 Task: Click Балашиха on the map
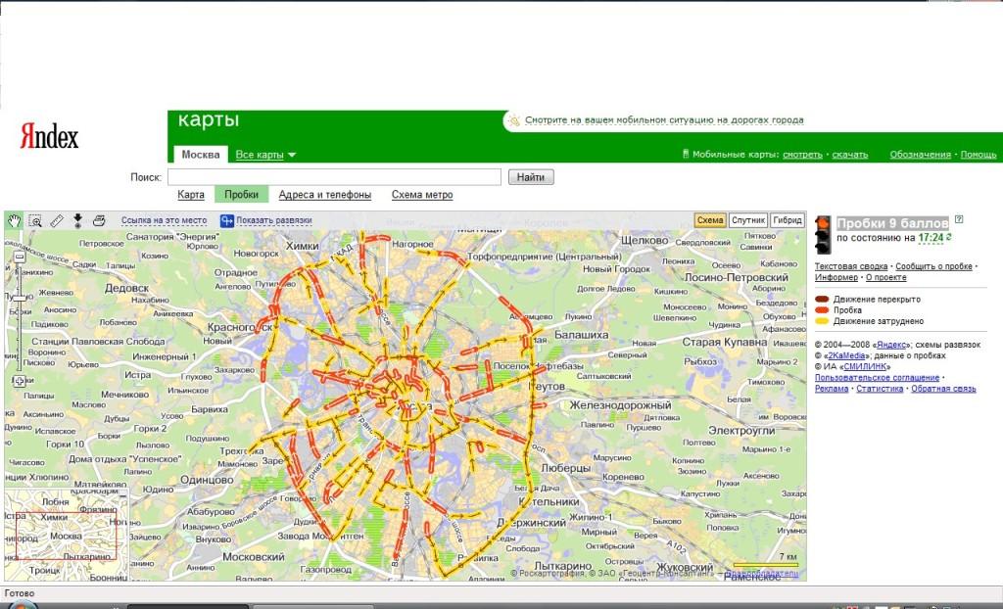(x=582, y=335)
